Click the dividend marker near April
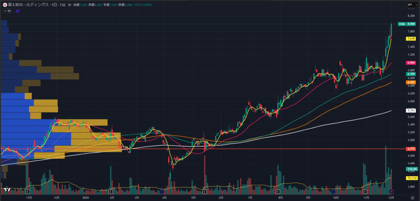 (162, 192)
